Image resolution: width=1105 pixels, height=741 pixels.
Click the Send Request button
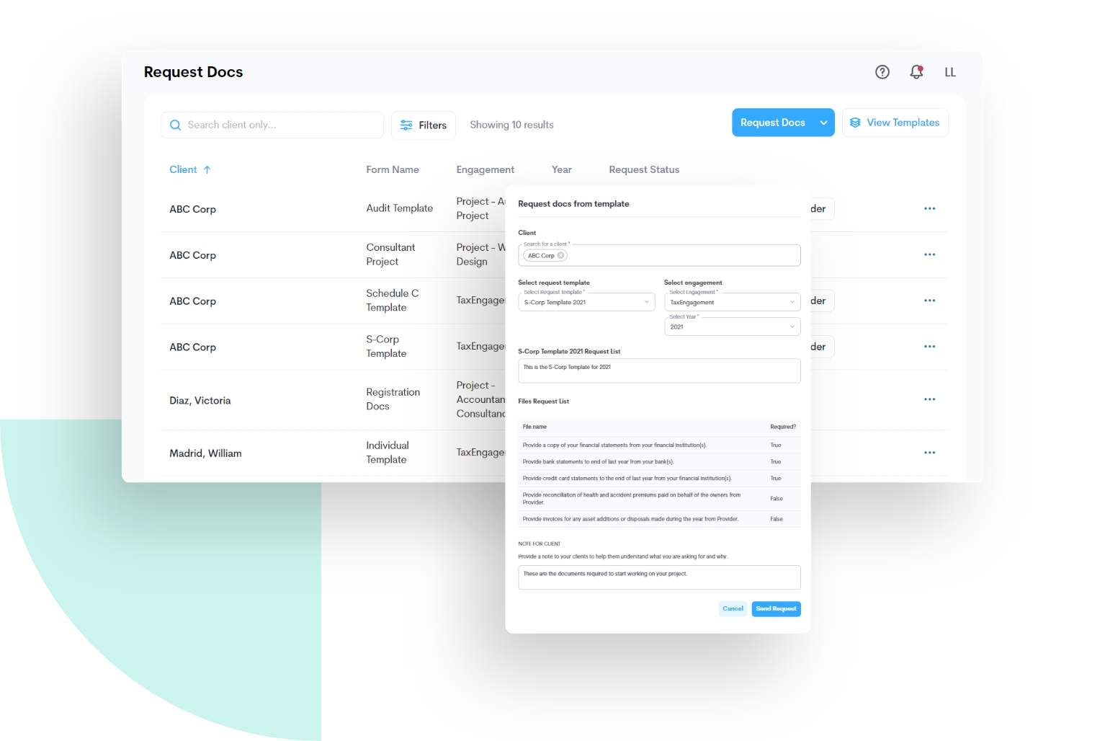pos(776,609)
